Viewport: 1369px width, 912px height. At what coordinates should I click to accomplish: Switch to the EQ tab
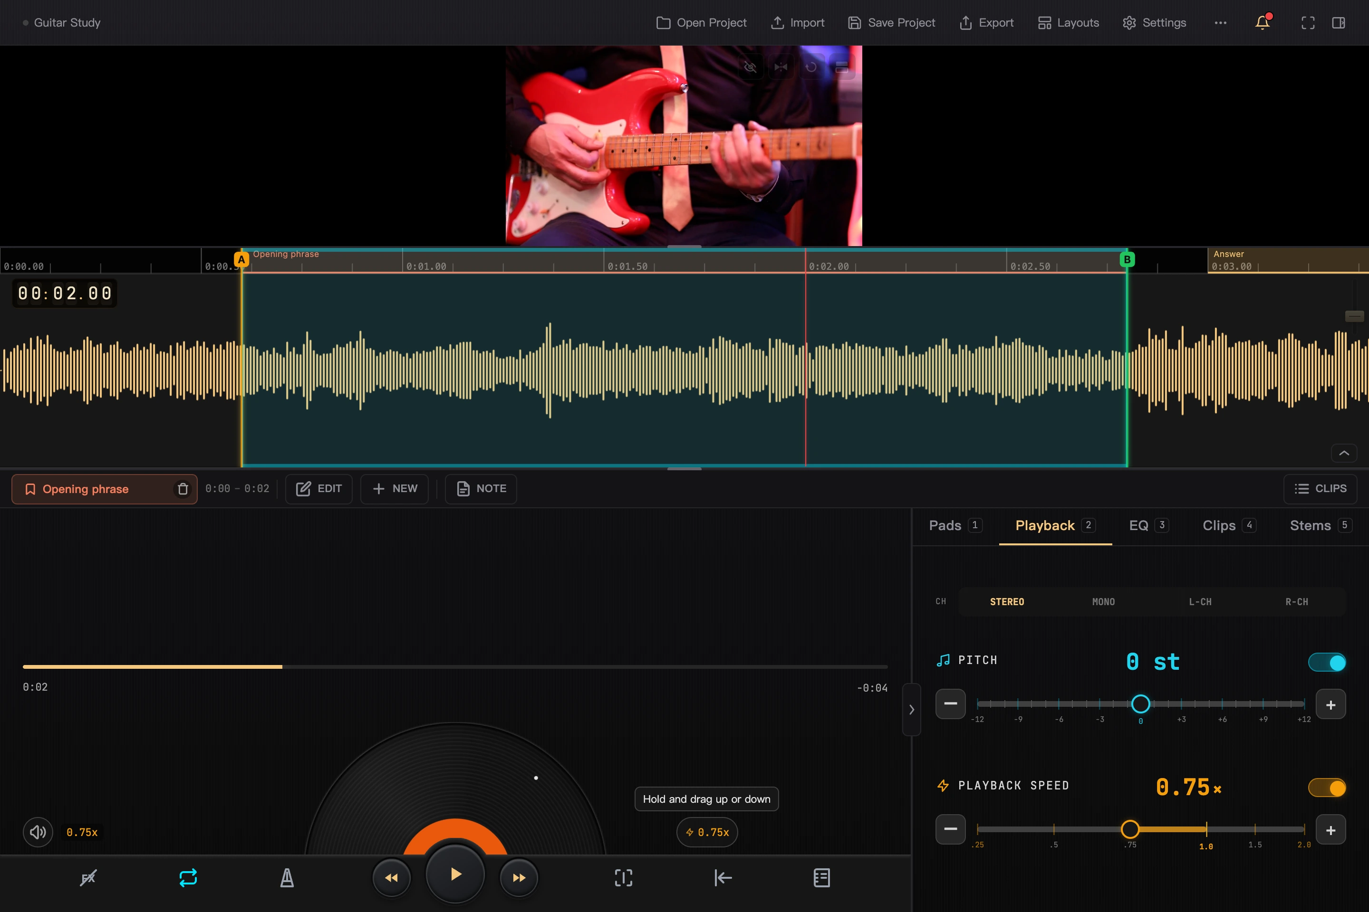point(1148,525)
